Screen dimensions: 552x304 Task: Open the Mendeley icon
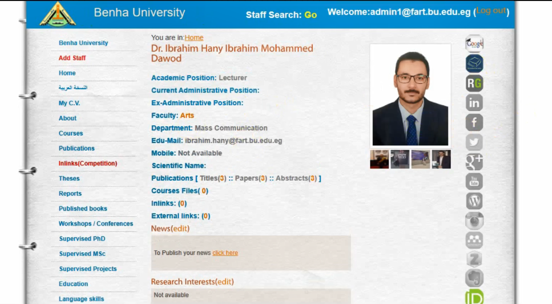tap(474, 240)
